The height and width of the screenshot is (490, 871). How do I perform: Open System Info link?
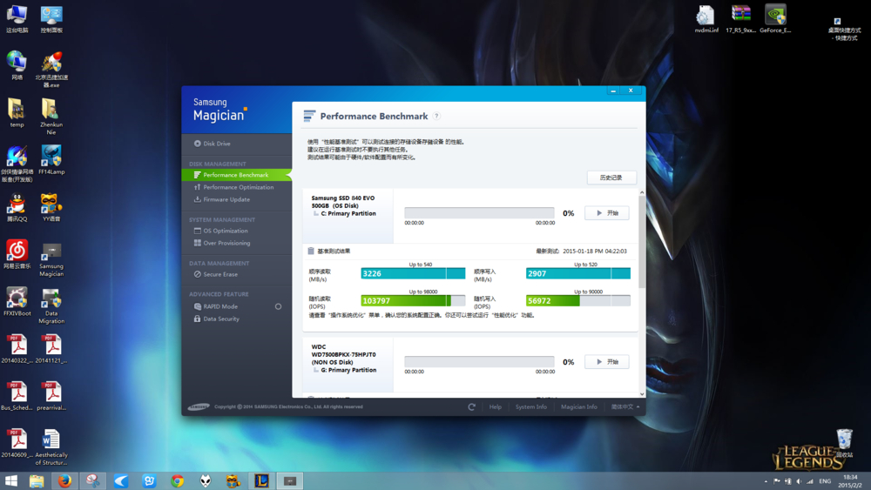coord(531,406)
